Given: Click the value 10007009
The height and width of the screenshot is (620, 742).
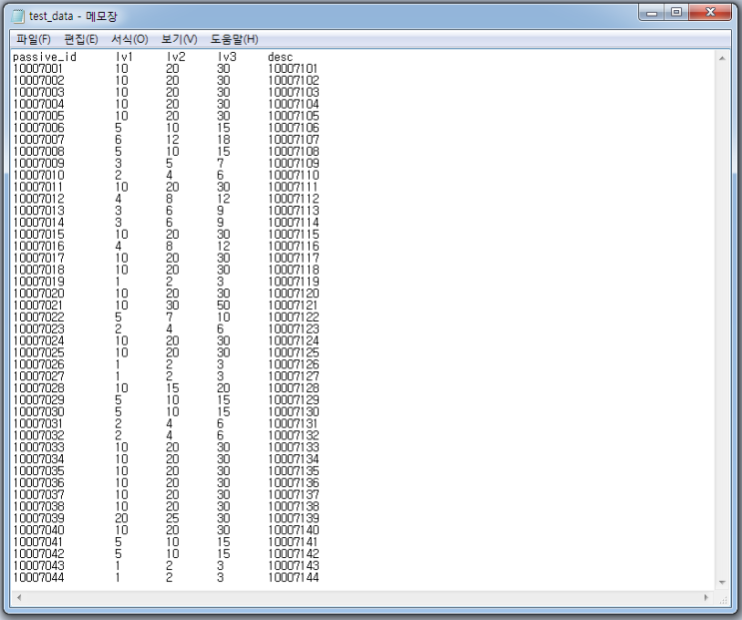Looking at the screenshot, I should pyautogui.click(x=38, y=163).
